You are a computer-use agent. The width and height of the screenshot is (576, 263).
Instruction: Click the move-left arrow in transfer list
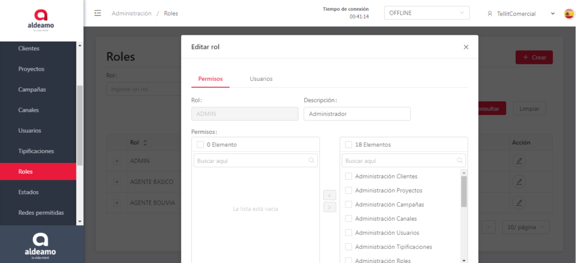tap(330, 195)
